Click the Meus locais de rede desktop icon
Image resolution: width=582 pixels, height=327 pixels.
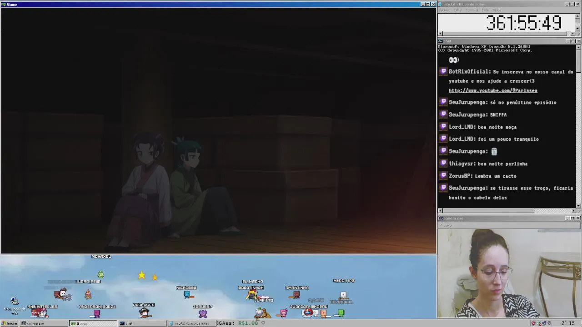point(15,306)
